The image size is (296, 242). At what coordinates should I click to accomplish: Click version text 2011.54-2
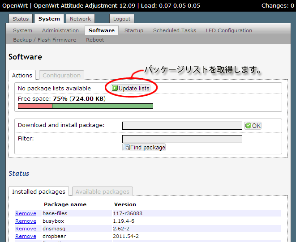[x=126, y=236]
